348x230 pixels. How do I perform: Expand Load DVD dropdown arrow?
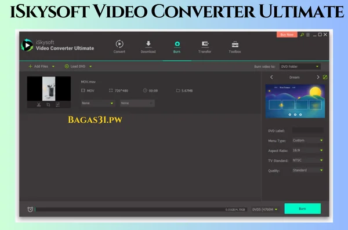pyautogui.click(x=90, y=66)
